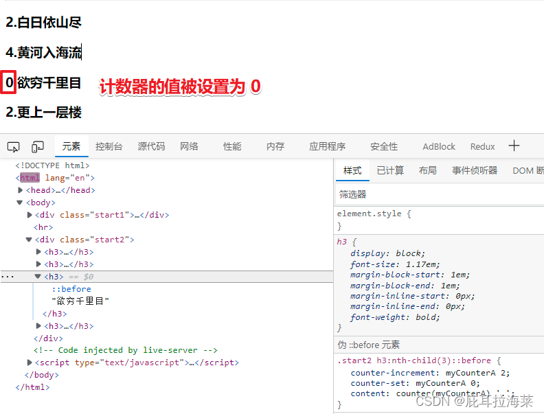
Task: Open the ellipsis menu beside selected h3
Action: tap(8, 277)
